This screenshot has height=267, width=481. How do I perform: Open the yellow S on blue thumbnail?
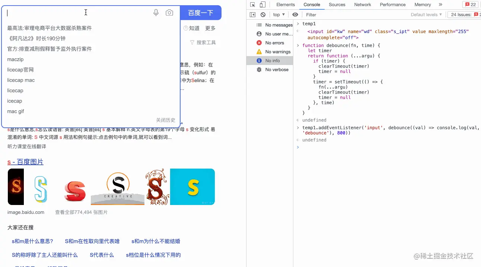coord(192,187)
